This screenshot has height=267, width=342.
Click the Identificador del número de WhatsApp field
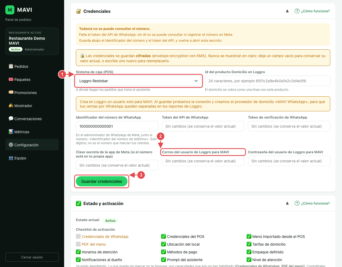[117, 126]
